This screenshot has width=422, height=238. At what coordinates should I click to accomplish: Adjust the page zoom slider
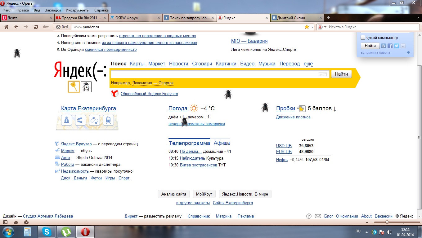(x=387, y=222)
